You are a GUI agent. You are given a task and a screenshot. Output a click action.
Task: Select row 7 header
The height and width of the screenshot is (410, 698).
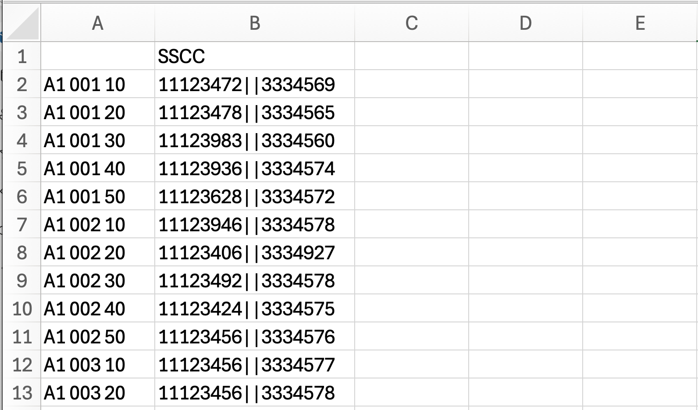(x=22, y=224)
